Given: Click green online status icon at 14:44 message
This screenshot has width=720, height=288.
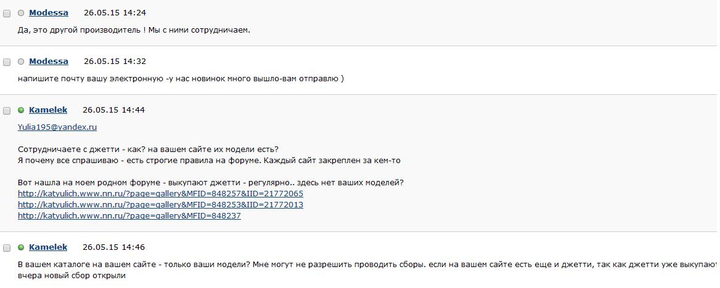Looking at the screenshot, I should 21,110.
